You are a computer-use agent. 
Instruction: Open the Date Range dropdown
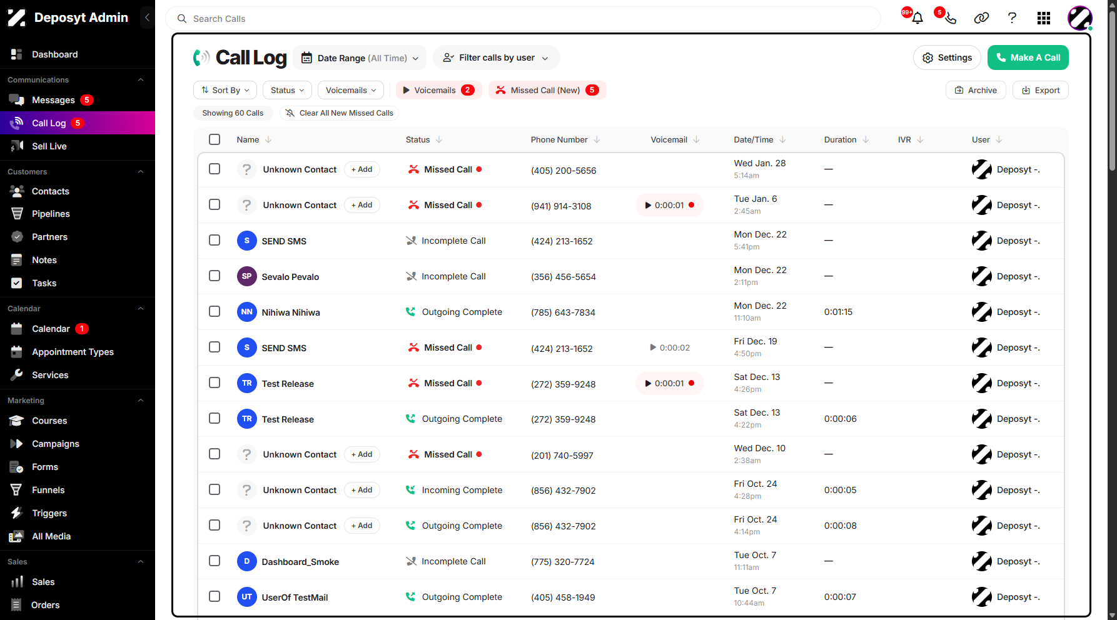click(360, 57)
